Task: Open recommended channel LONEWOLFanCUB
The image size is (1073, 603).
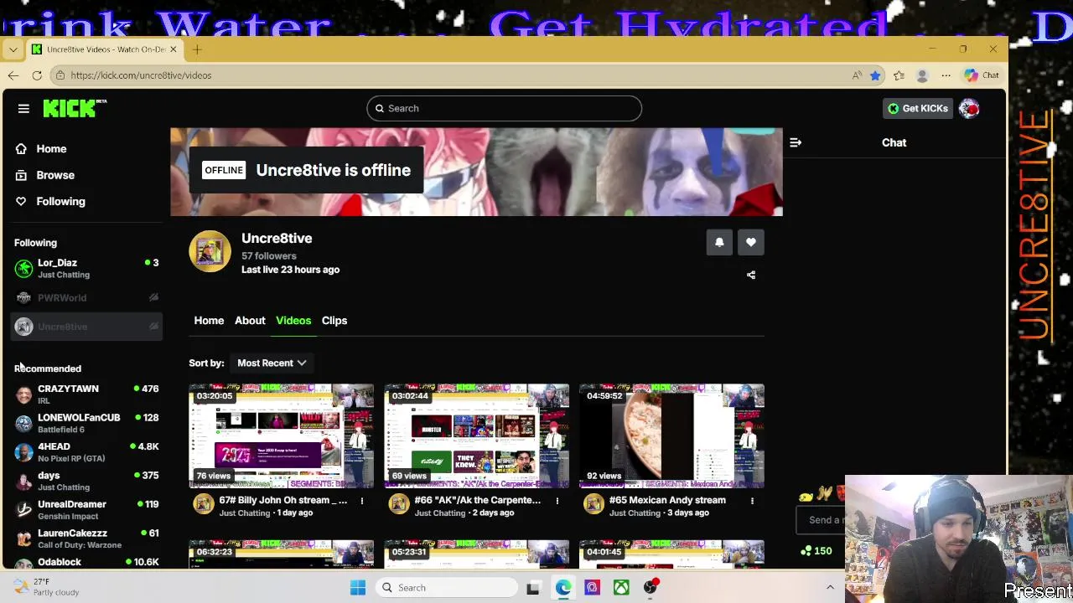Action: (86, 423)
